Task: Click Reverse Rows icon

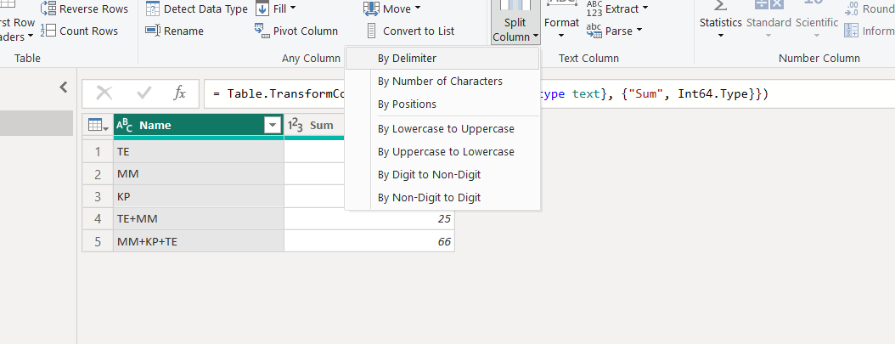Action: 48,9
